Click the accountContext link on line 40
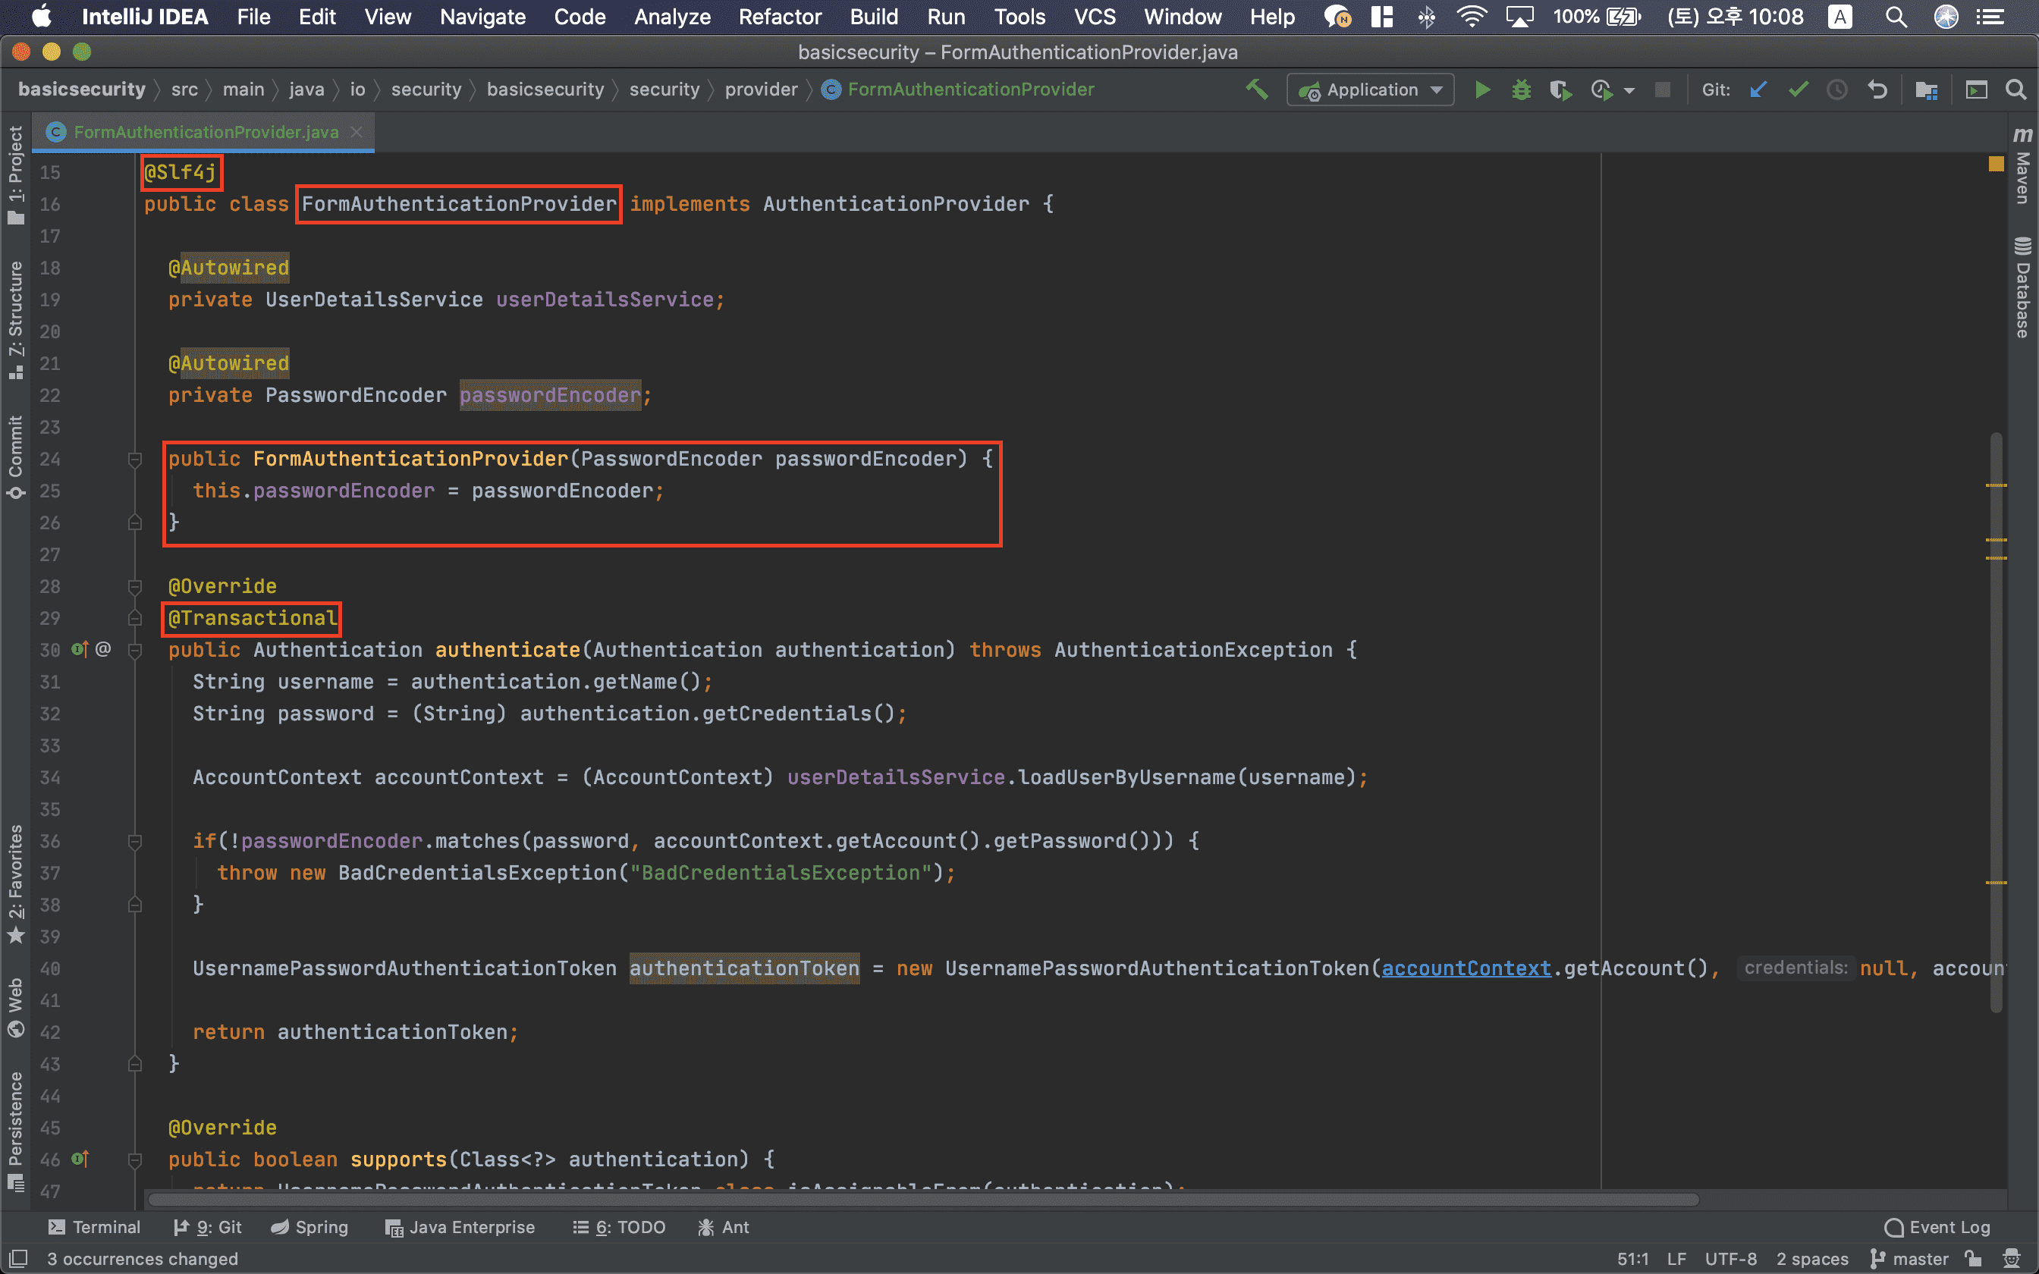Viewport: 2039px width, 1274px height. (1466, 968)
